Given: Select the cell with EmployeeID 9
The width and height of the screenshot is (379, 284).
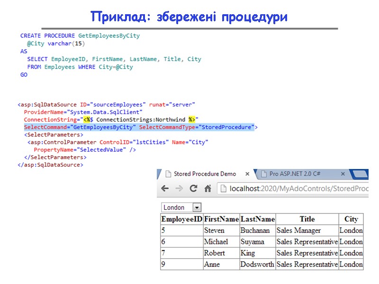Looking at the screenshot, I should (182, 264).
